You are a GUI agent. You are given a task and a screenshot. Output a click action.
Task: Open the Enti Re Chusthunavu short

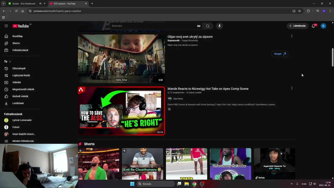coord(142,164)
